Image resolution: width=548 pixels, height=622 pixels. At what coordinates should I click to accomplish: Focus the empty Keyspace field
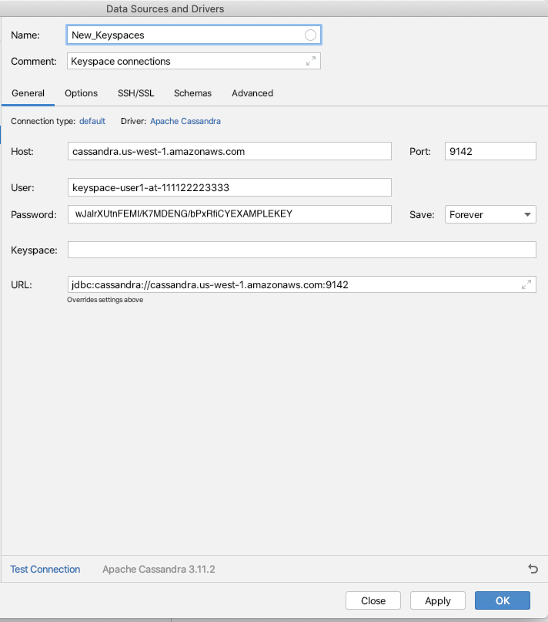click(x=302, y=250)
